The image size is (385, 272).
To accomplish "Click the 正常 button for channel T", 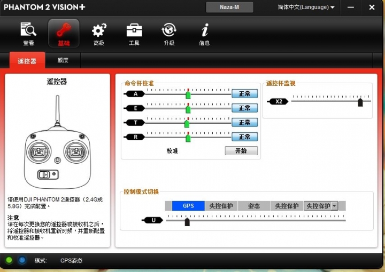I will (x=244, y=122).
